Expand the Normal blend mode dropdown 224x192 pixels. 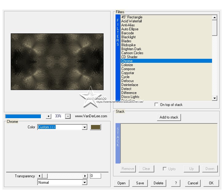point(84,183)
